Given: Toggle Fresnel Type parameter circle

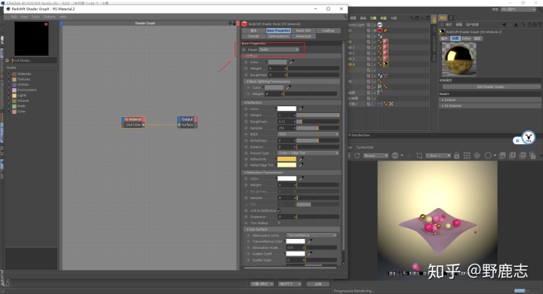Looking at the screenshot, I should (x=246, y=153).
